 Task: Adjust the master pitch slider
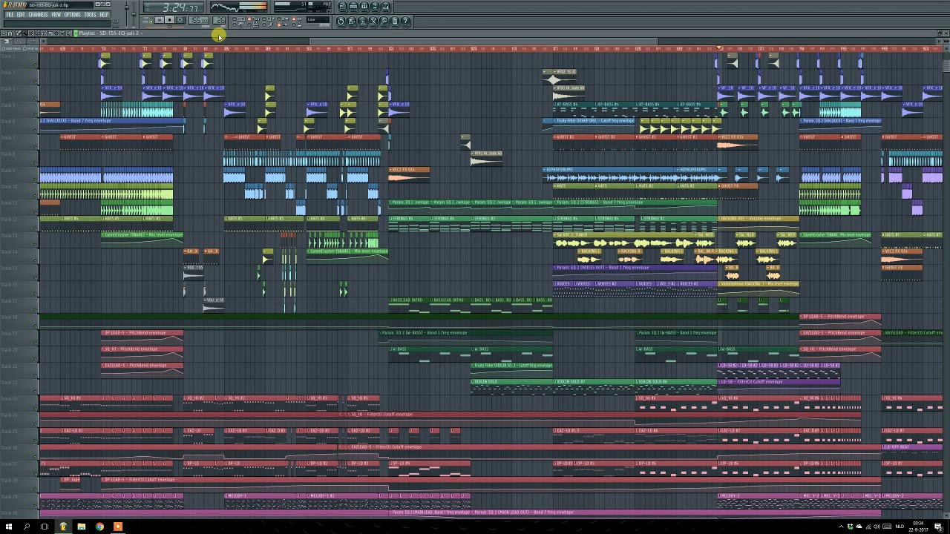pyautogui.click(x=134, y=13)
